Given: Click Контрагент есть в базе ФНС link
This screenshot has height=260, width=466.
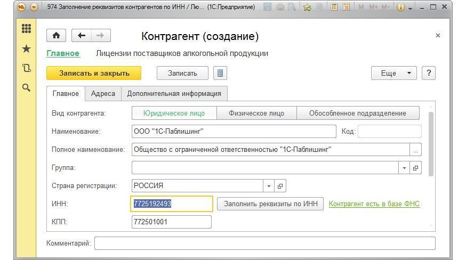Looking at the screenshot, I should point(374,204).
